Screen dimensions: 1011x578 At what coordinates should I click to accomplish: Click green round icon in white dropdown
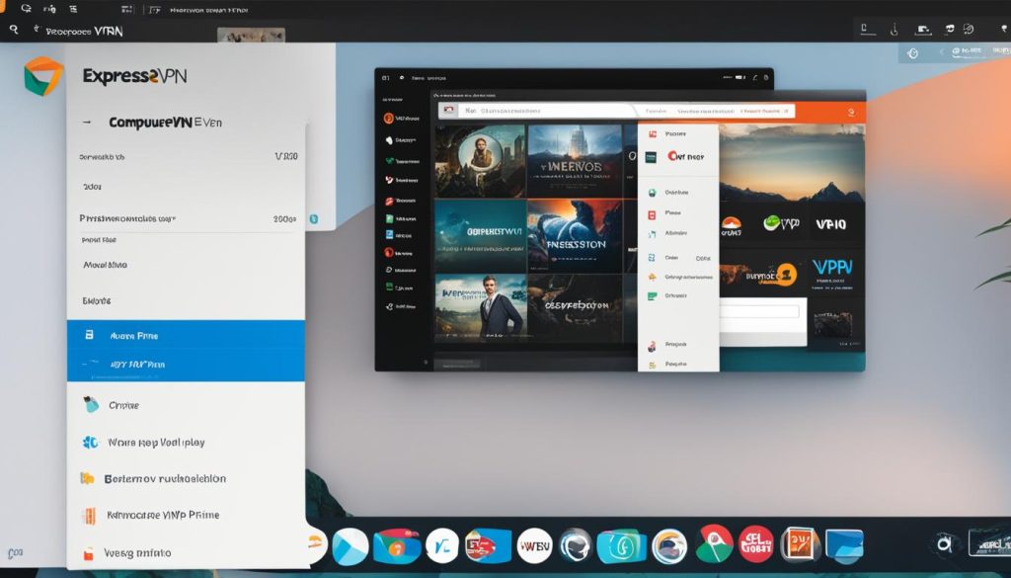click(652, 193)
